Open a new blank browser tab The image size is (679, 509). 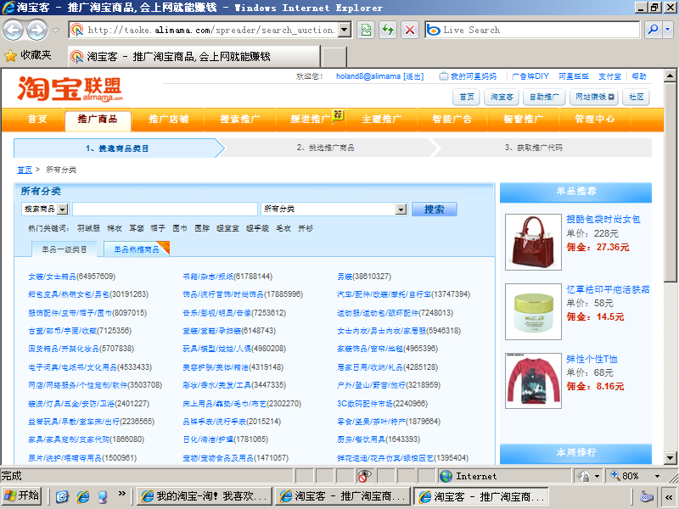(x=334, y=57)
